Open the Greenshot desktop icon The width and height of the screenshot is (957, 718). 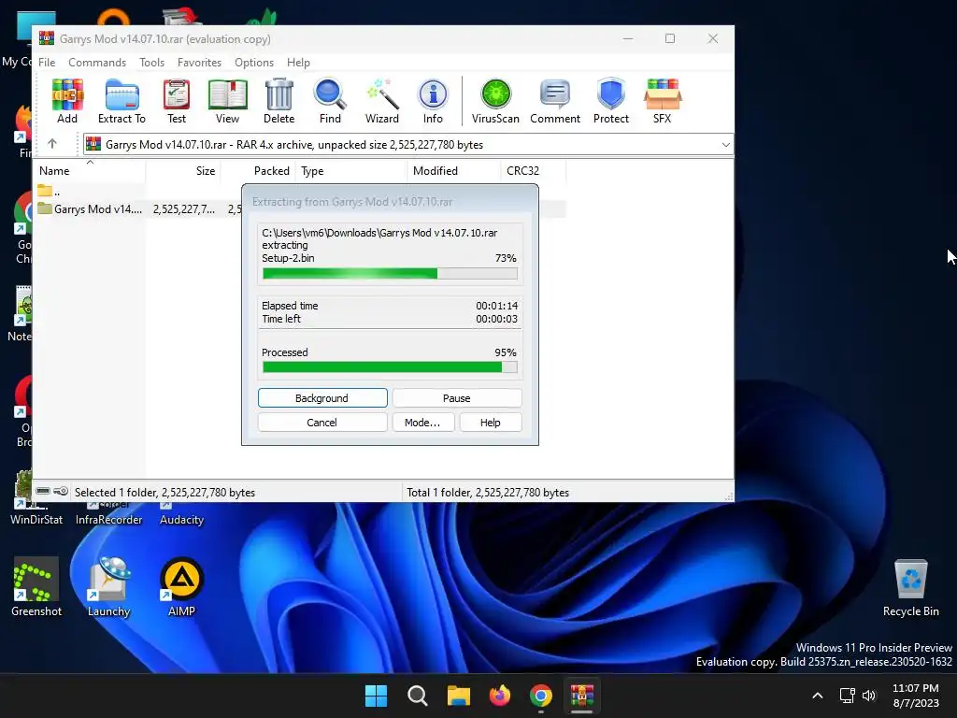tap(36, 587)
